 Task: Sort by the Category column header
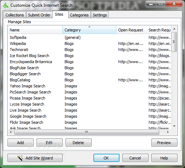pyautogui.click(x=89, y=30)
